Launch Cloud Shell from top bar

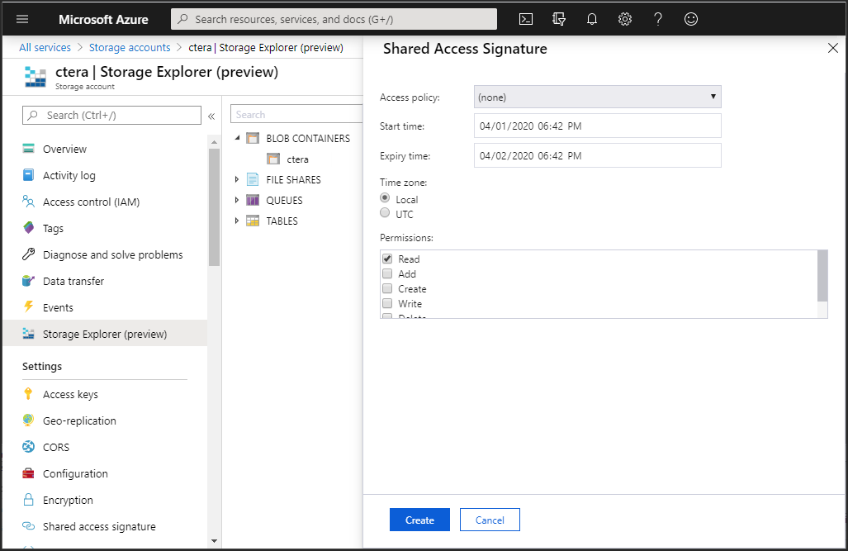[526, 20]
